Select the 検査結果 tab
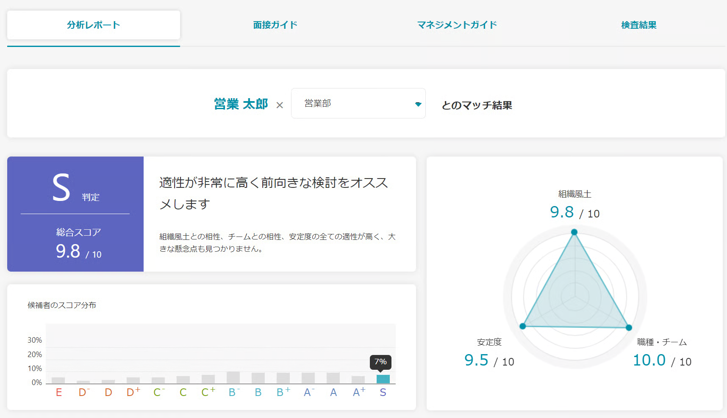The width and height of the screenshot is (727, 418). coord(638,25)
